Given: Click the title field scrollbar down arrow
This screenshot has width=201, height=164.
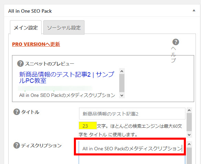Looking at the screenshot, I should click(x=189, y=135).
